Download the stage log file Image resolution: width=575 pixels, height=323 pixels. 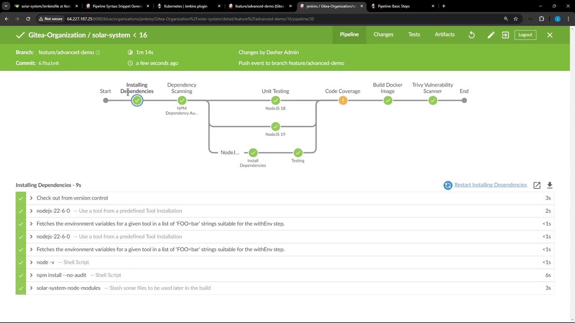coord(549,185)
